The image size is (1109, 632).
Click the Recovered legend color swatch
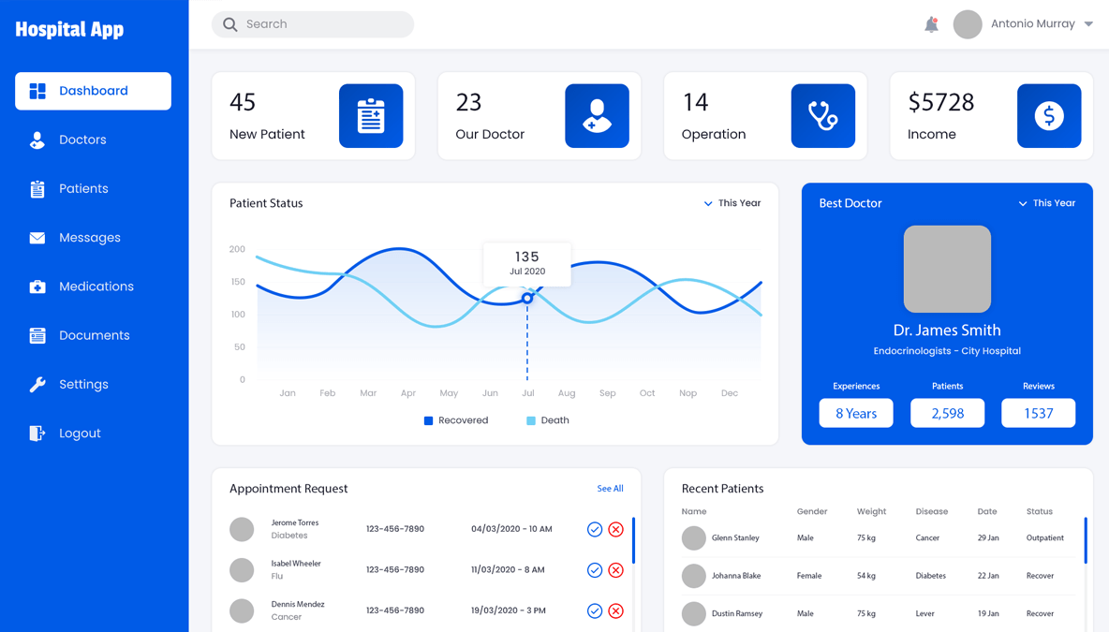click(x=429, y=421)
